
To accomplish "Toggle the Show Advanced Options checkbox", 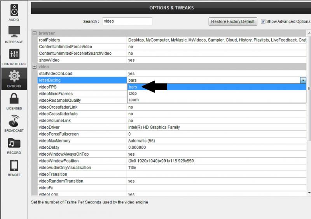I will coord(263,21).
